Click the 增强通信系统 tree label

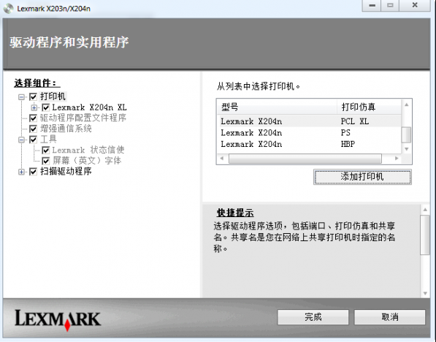tap(66, 129)
